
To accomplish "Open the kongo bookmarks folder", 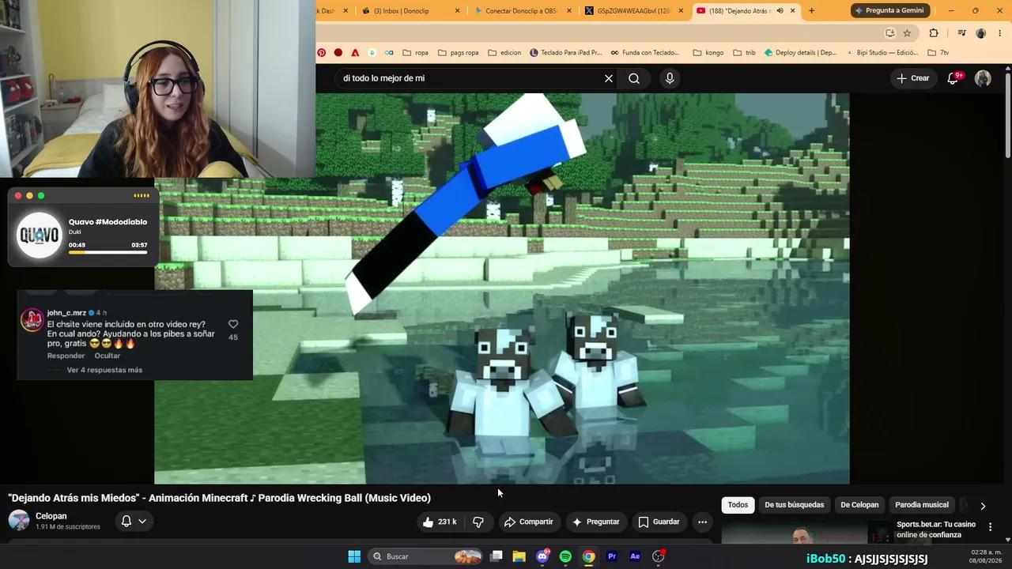I will 708,53.
